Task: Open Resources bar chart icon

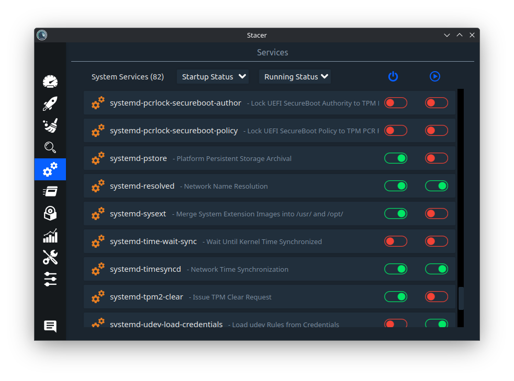Action: pos(50,235)
